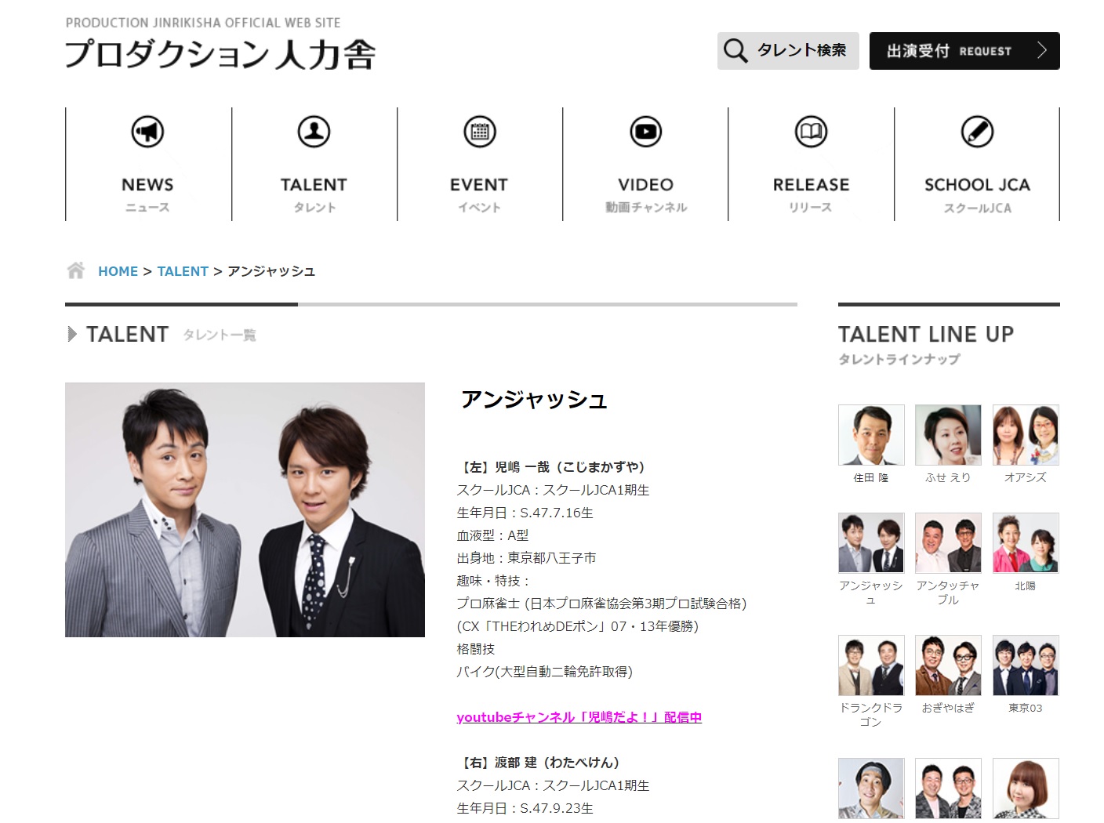Click アンジャッシュ page title heading

(x=534, y=400)
